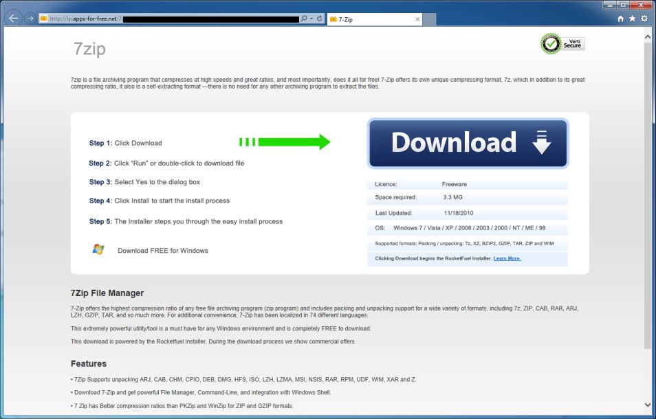656x419 pixels.
Task: Open favorites with the star icon
Action: [x=632, y=19]
